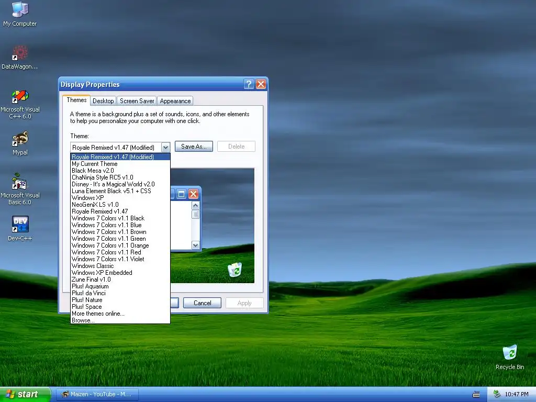The image size is (536, 402).
Task: Select Windows 7 Colors v1.1 Black
Action: pyautogui.click(x=120, y=218)
